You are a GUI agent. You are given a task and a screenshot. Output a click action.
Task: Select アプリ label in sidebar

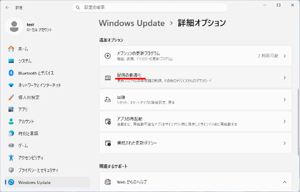23,109
